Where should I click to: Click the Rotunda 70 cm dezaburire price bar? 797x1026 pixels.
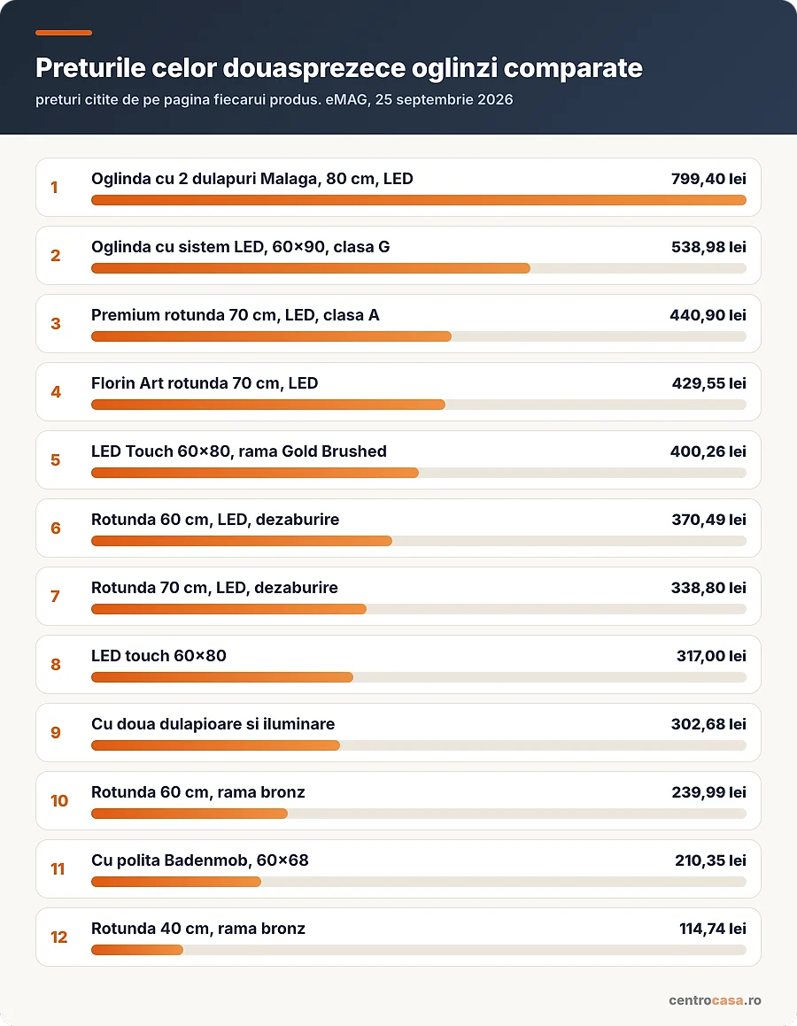coord(419,609)
